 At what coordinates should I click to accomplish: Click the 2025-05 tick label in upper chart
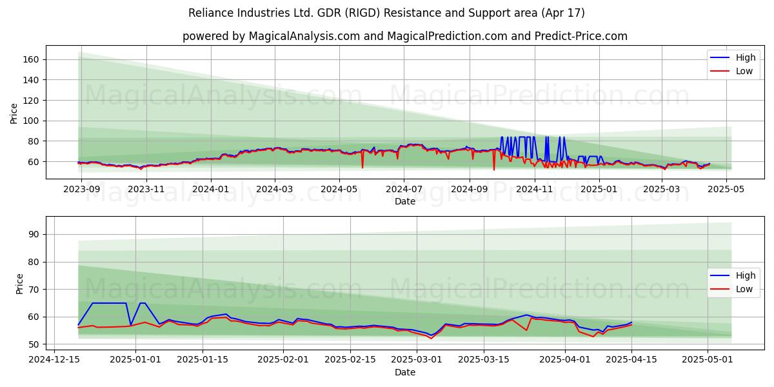click(x=726, y=189)
